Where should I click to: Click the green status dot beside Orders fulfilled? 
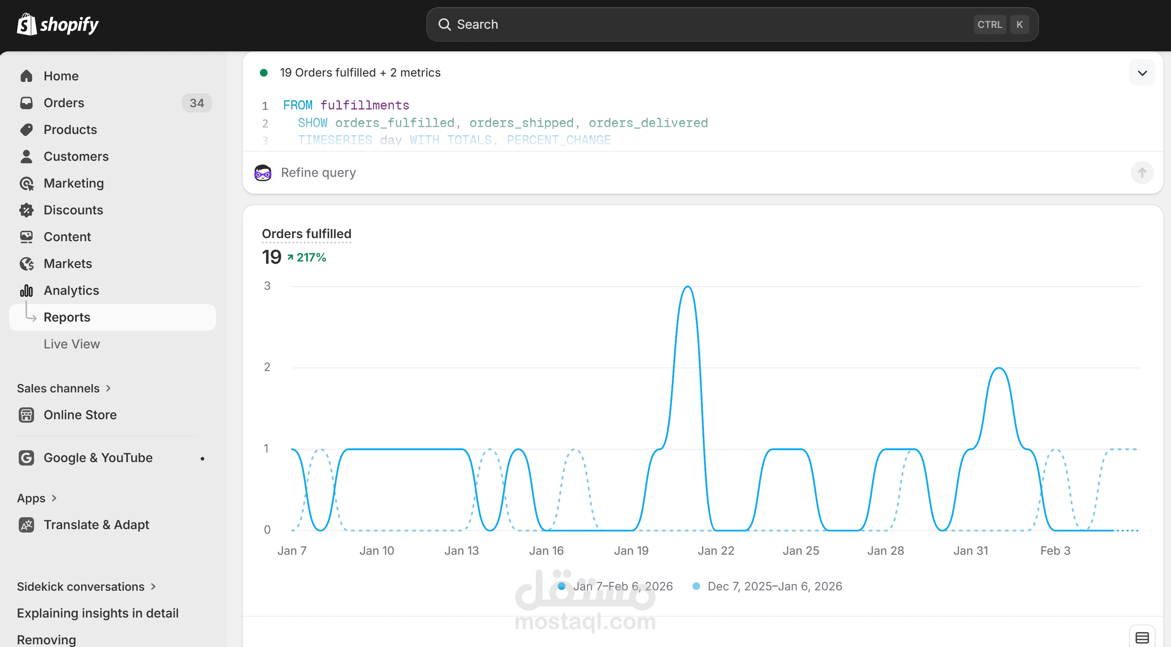[x=264, y=73]
